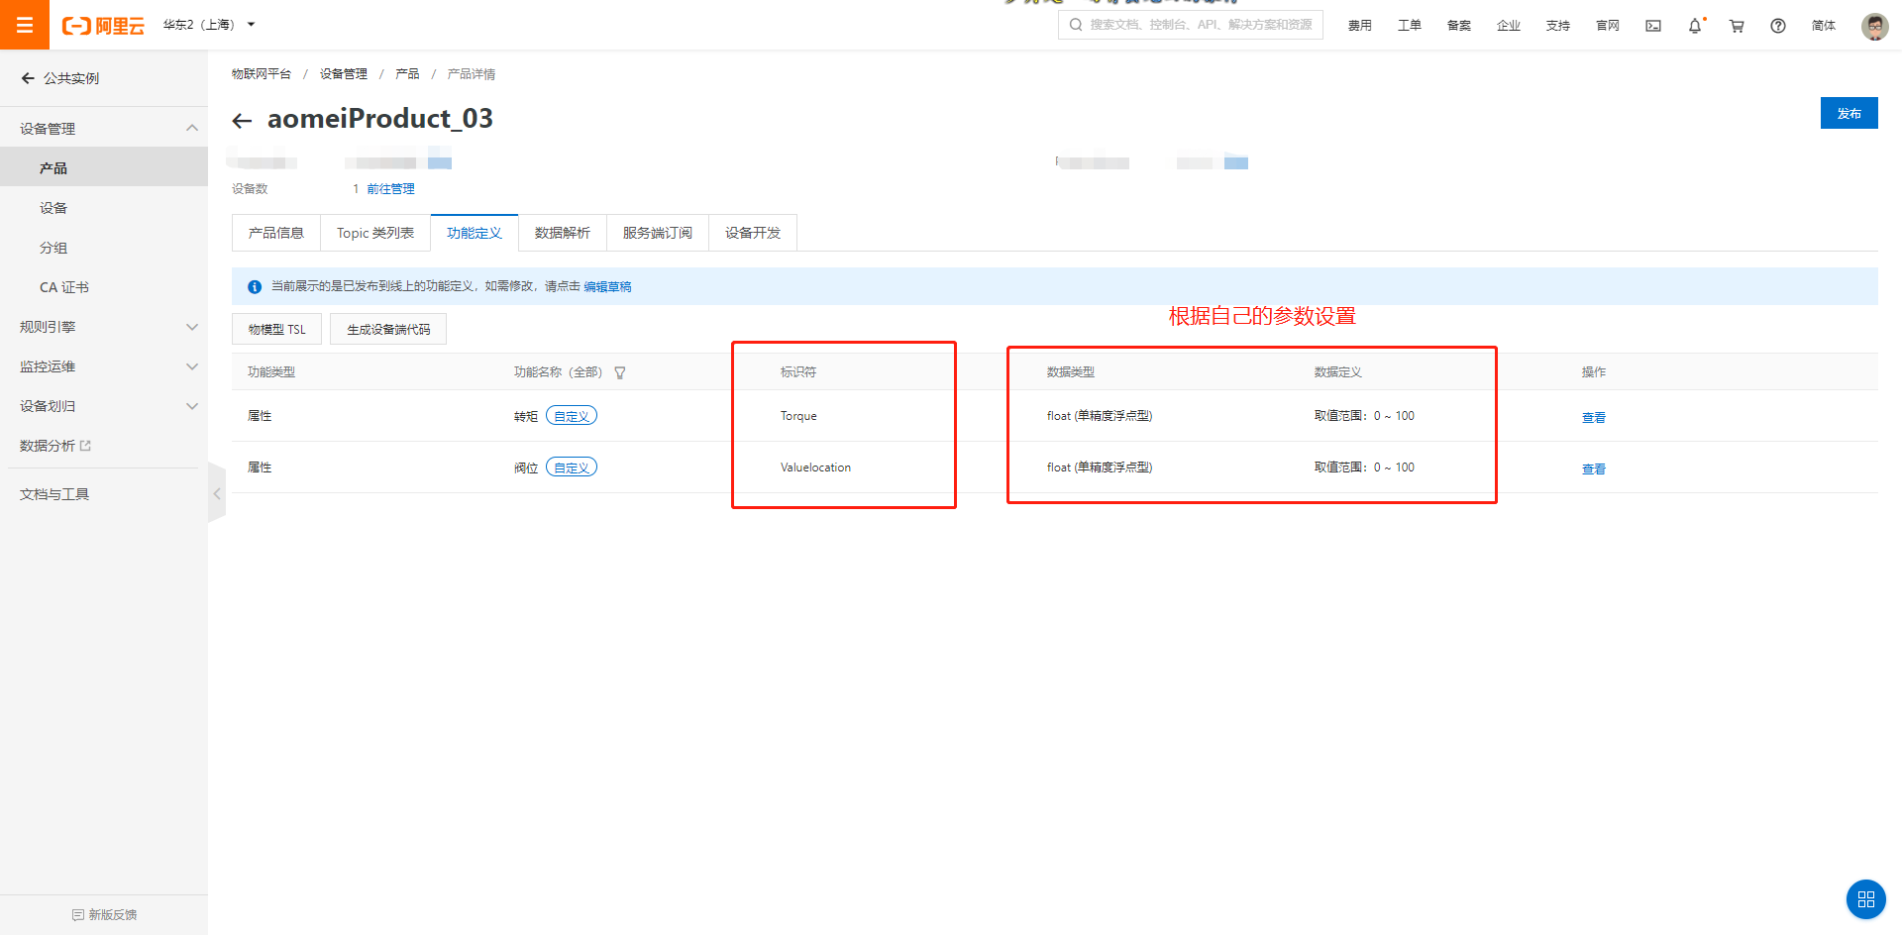1902x935 pixels.
Task: Open the CloudShell terminal icon
Action: (1652, 26)
